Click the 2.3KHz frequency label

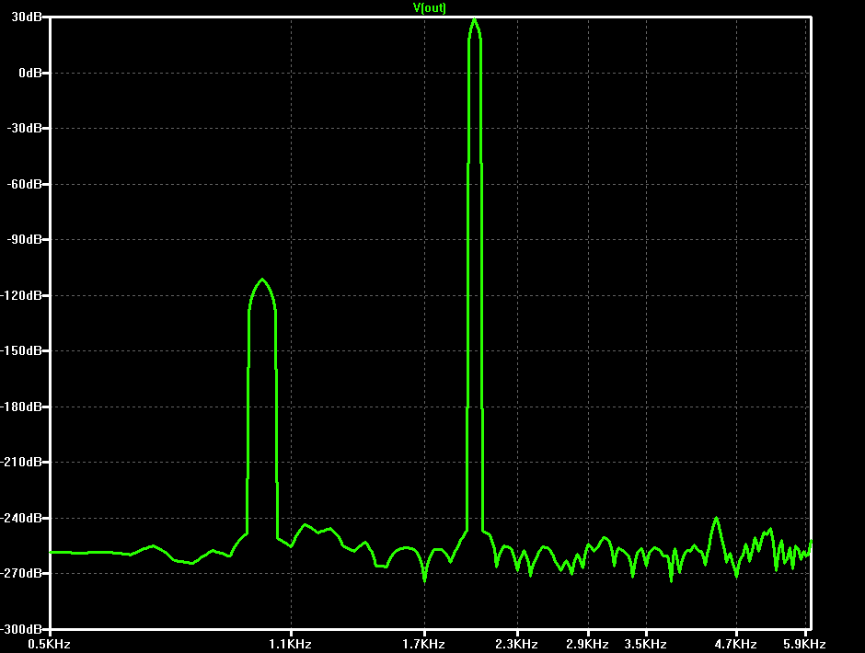tap(516, 644)
